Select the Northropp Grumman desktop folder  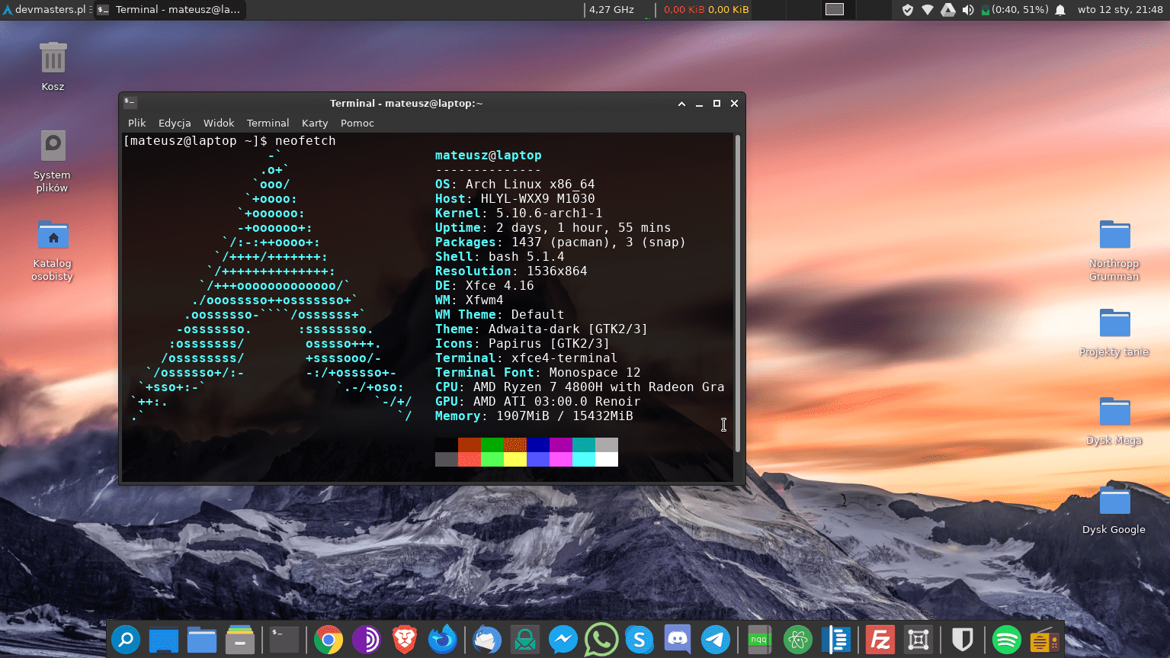click(1114, 249)
